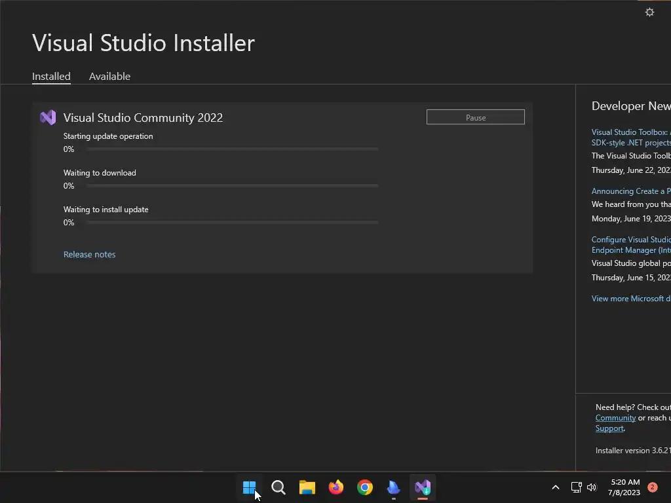Click the Monday, June 19, 2023 date

click(631, 219)
